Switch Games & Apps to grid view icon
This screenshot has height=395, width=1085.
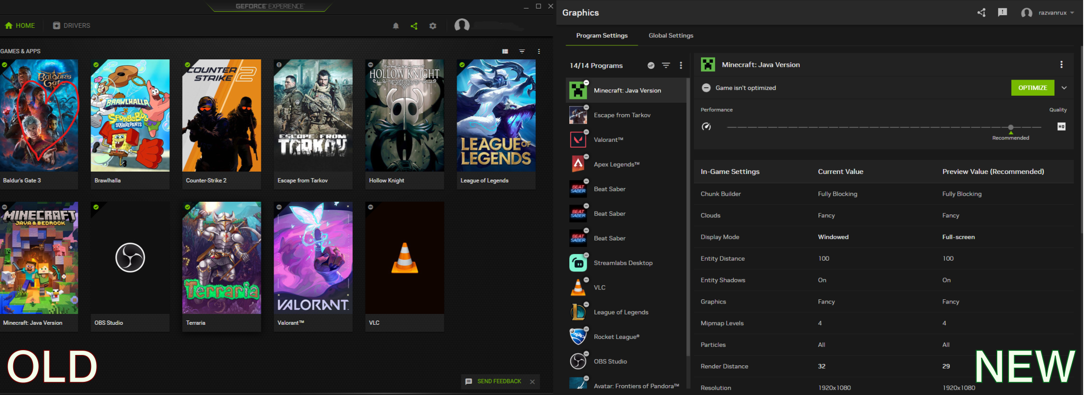505,51
